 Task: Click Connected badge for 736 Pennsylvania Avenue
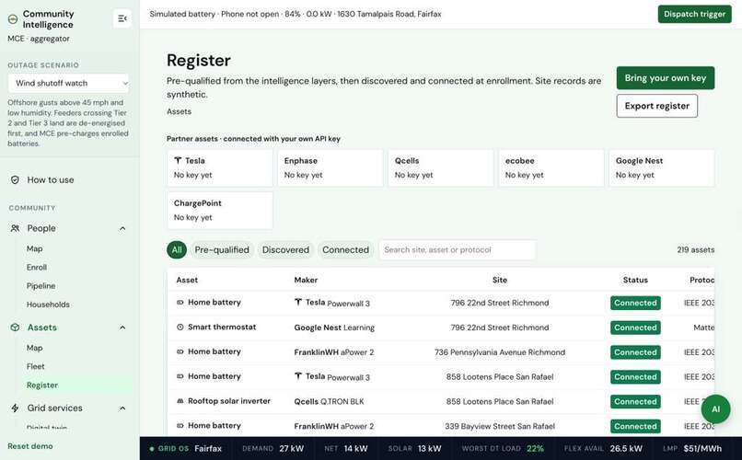[635, 352]
